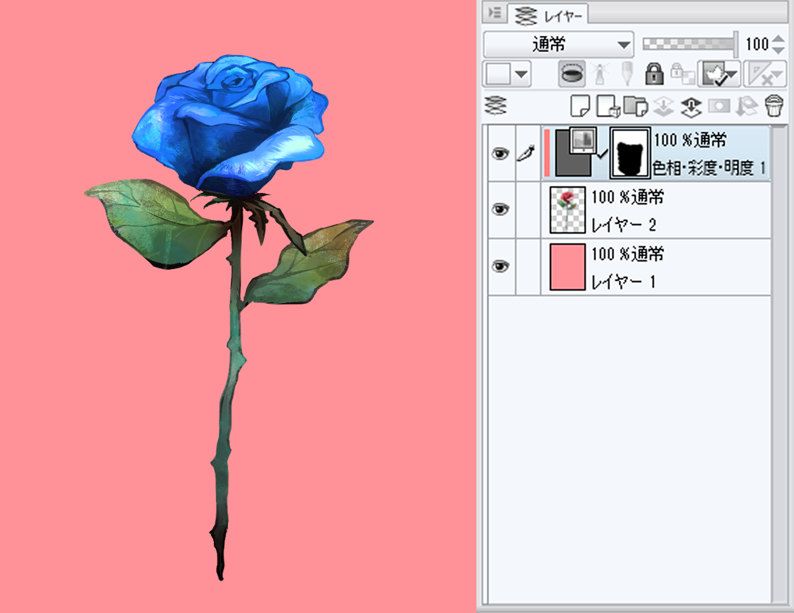Toggle Enable Mask button

719,74
